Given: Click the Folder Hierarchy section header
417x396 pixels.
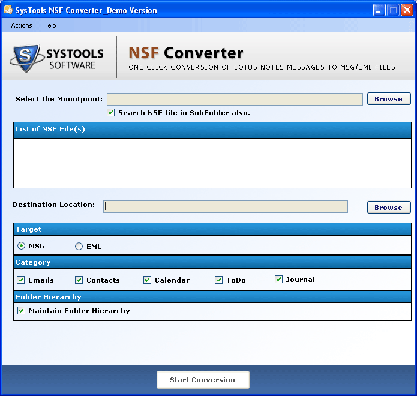Looking at the screenshot, I should click(x=212, y=297).
